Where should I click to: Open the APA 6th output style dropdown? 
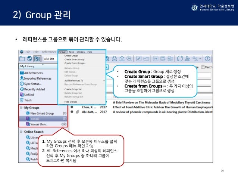[x=50, y=59]
